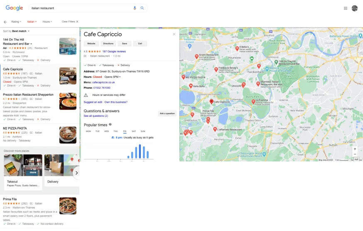Click the Unico28 map pin
The width and height of the screenshot is (363, 231).
point(243,85)
